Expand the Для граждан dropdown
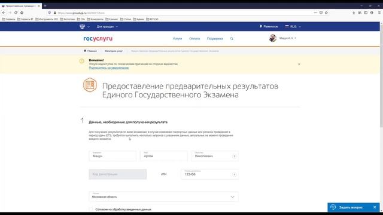383x215 pixels. [107, 26]
